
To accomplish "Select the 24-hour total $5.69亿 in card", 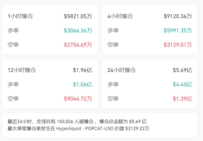I will 182,70.
